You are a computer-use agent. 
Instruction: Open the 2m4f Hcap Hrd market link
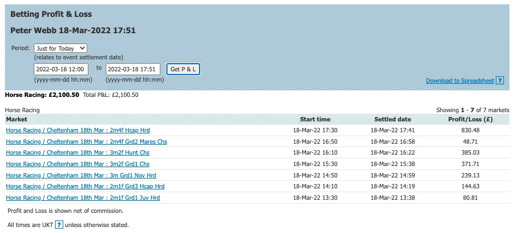tap(78, 130)
